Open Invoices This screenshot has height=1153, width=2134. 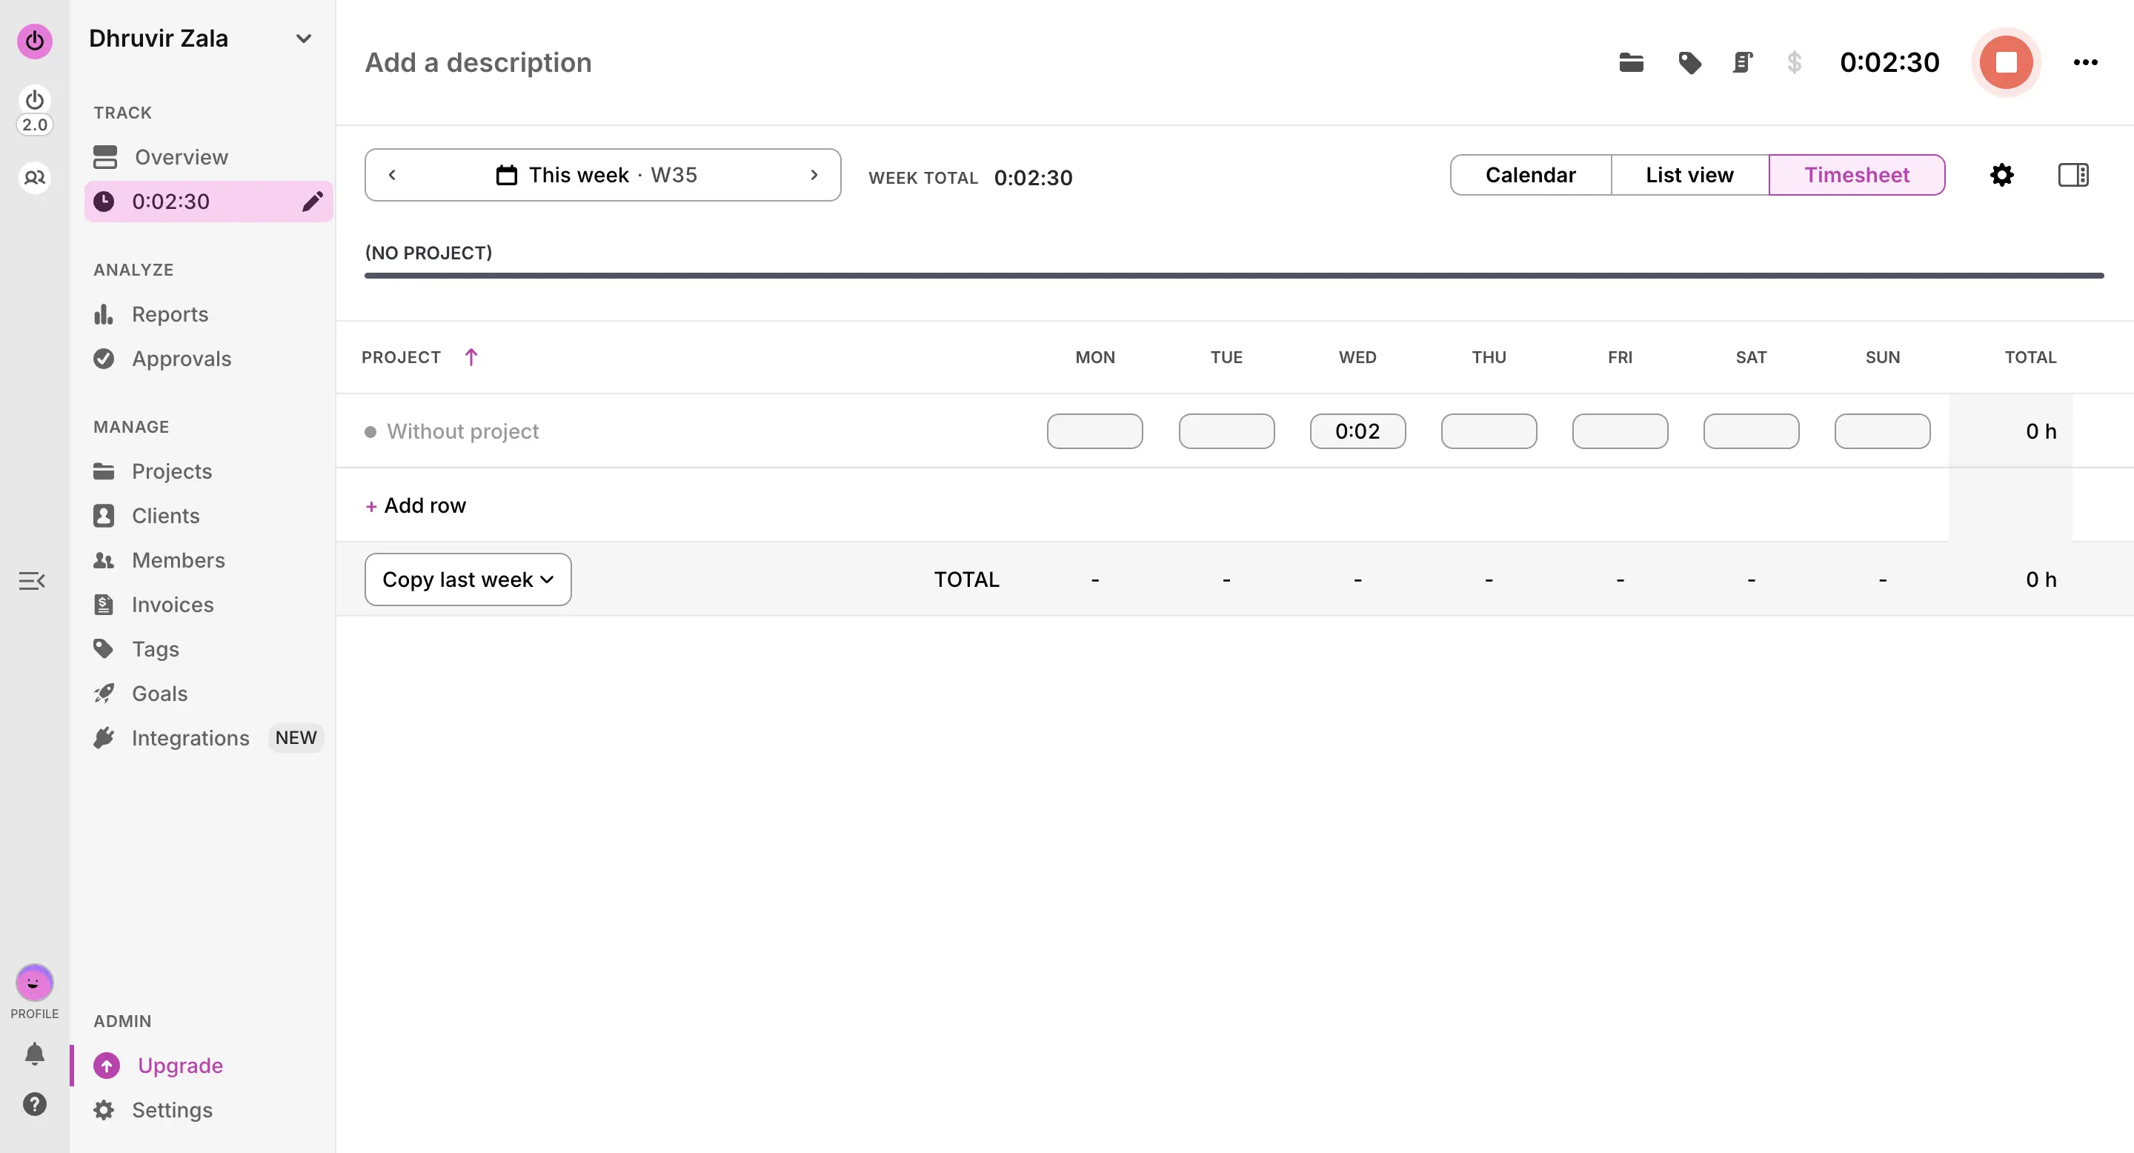point(173,605)
